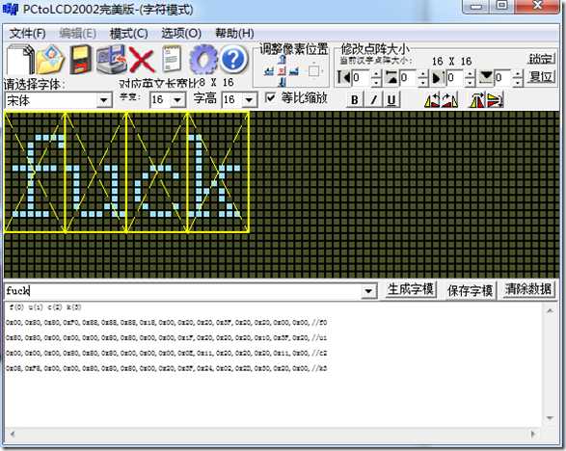
Task: Click the 复位 reset button
Action: click(541, 76)
